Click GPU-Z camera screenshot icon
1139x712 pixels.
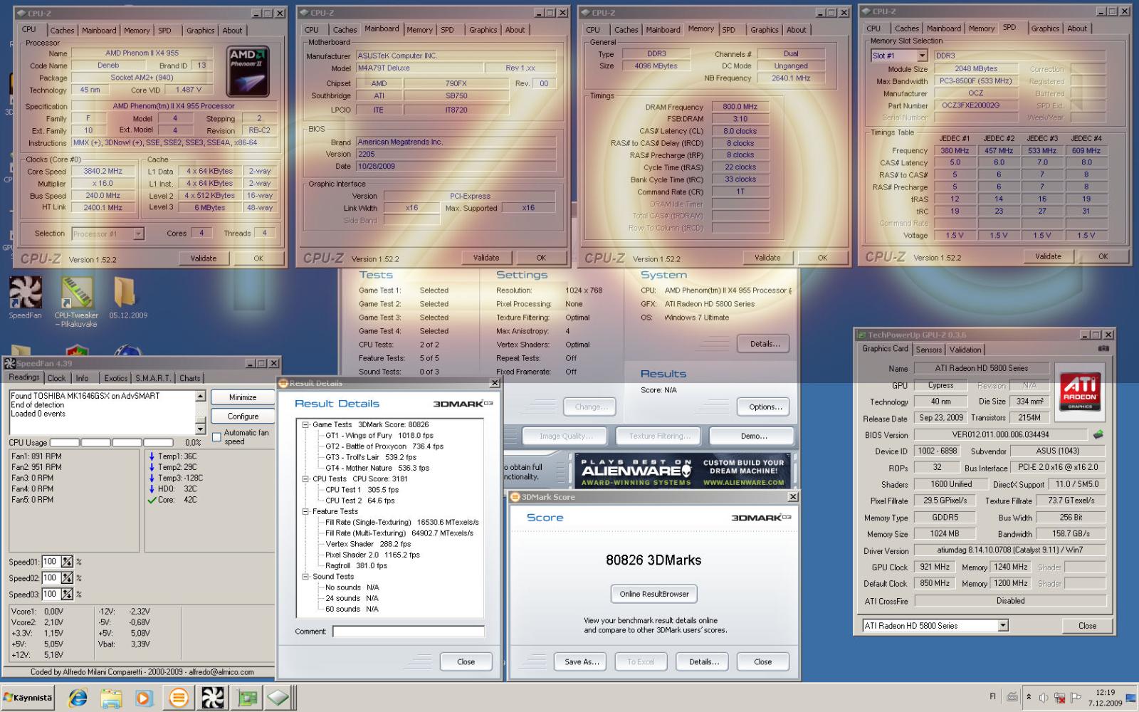coord(1103,349)
